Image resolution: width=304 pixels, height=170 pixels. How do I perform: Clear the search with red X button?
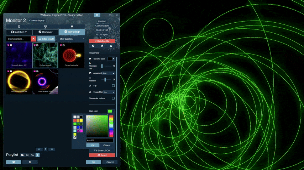pos(33,39)
